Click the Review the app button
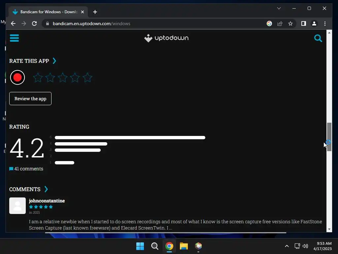This screenshot has width=338, height=254. tap(30, 99)
